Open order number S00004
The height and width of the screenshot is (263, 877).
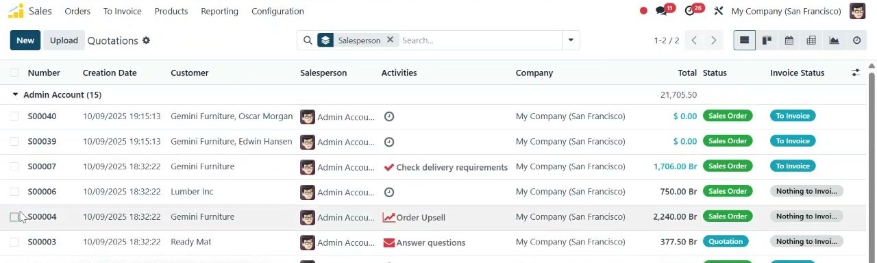tap(42, 217)
